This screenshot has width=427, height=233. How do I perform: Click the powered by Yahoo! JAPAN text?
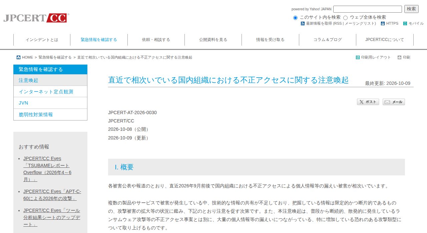[x=312, y=9]
